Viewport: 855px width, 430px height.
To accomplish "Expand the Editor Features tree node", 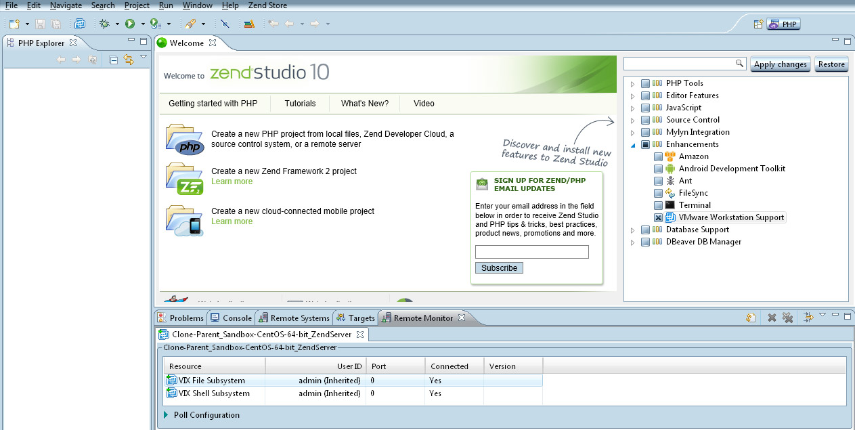I will [x=633, y=96].
